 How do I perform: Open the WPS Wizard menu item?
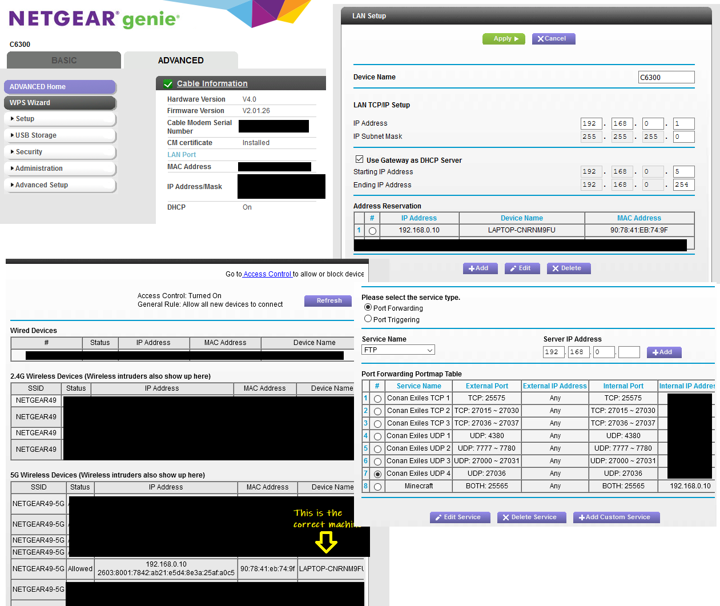pyautogui.click(x=59, y=103)
